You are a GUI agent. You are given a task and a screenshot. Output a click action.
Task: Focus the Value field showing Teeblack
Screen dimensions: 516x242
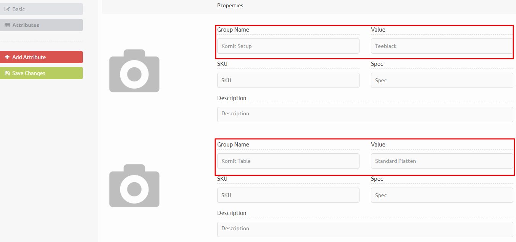pos(442,46)
